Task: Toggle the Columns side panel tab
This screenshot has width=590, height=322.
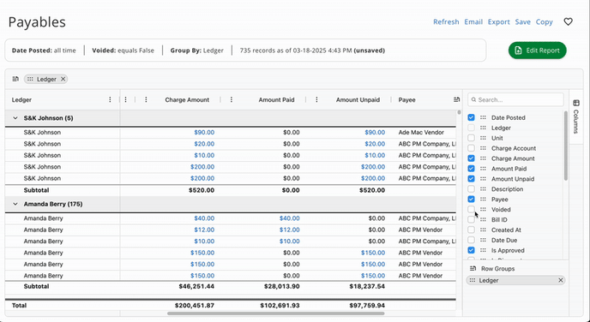Action: click(x=575, y=116)
